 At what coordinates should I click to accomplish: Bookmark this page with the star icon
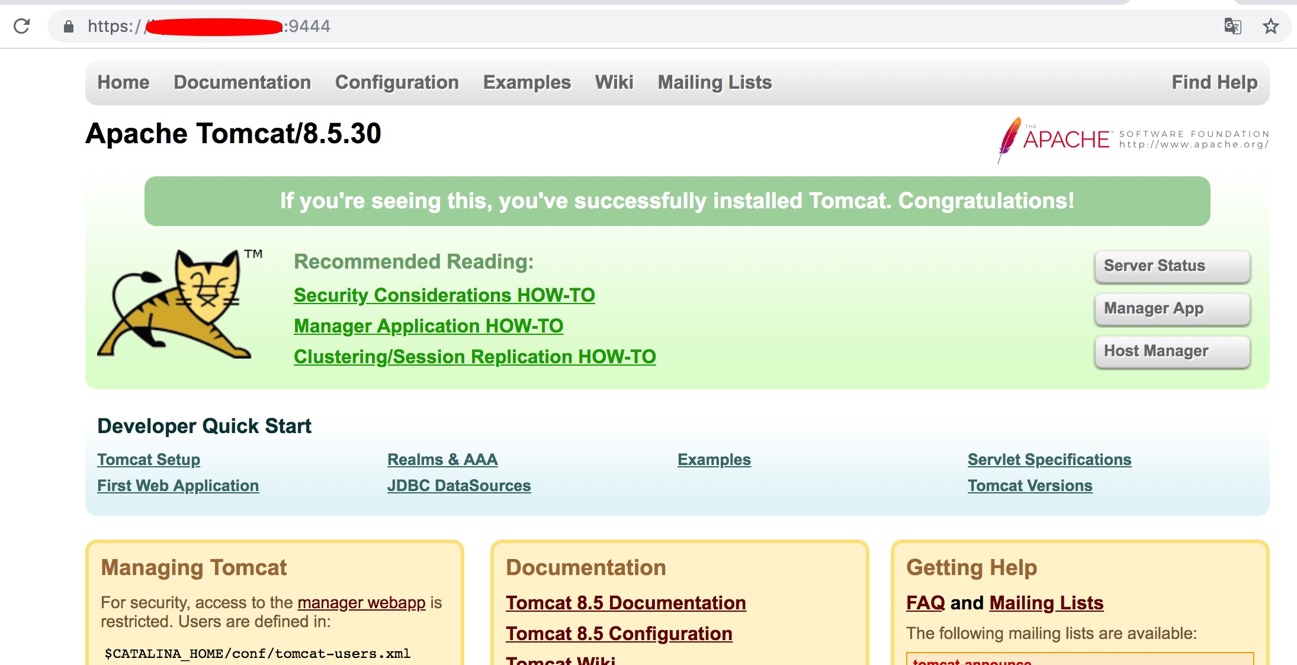coord(1270,26)
